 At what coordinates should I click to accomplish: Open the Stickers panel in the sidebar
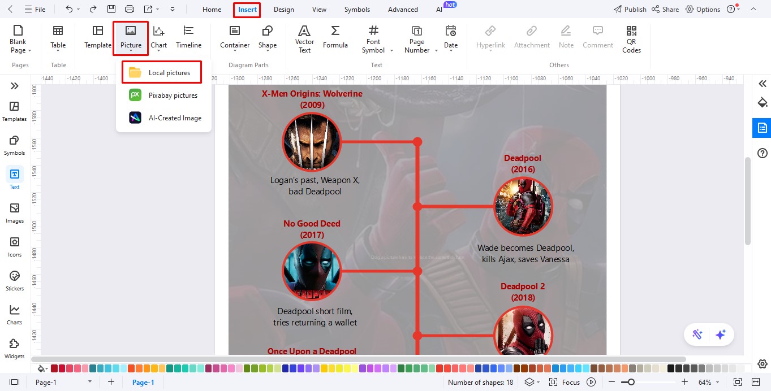15,281
